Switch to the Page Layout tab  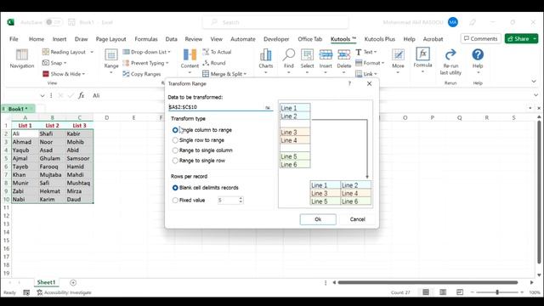111,39
